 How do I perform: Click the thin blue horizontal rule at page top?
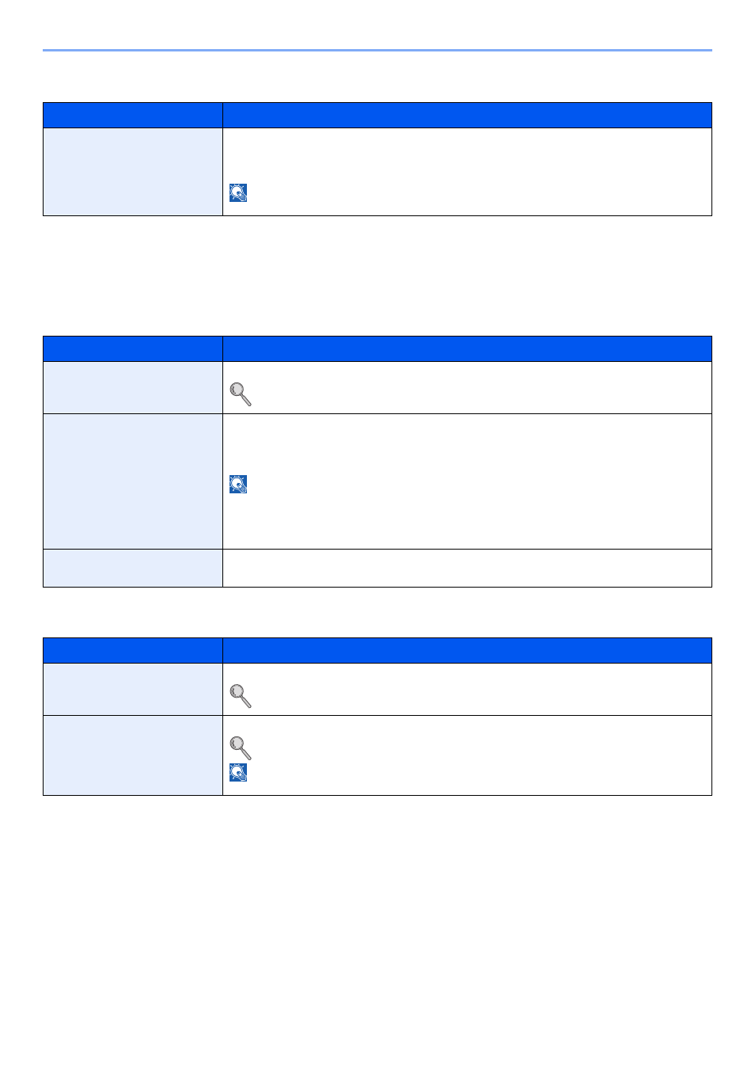click(x=377, y=51)
